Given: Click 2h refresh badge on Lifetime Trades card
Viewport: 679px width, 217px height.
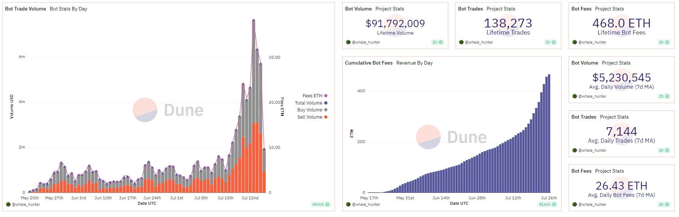Looking at the screenshot, I should point(550,42).
